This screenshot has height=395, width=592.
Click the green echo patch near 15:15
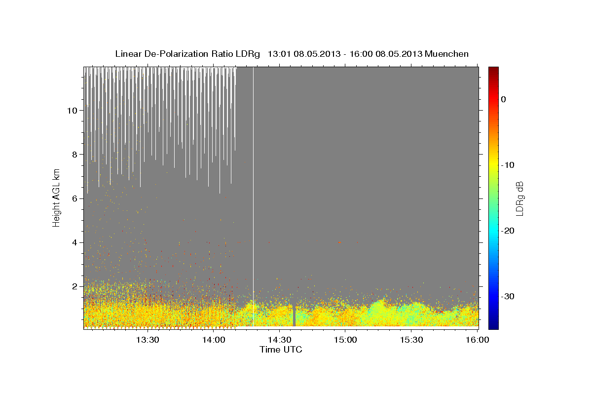coord(378,311)
